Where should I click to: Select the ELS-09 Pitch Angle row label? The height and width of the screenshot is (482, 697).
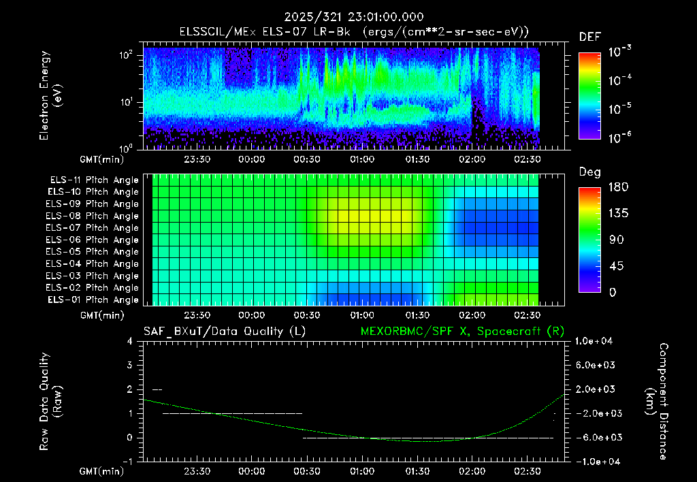pyautogui.click(x=93, y=204)
